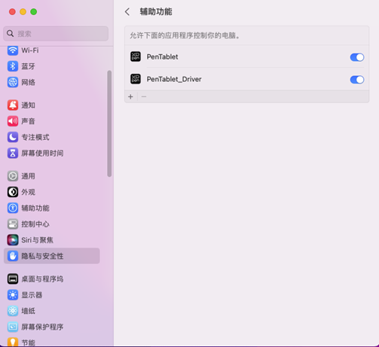This screenshot has height=347, width=379.
Task: Click the sidebar vertical scrollbar
Action: pos(109,123)
